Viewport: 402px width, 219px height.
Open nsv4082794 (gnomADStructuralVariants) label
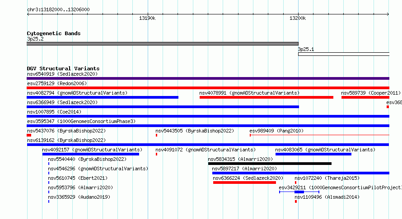point(77,93)
